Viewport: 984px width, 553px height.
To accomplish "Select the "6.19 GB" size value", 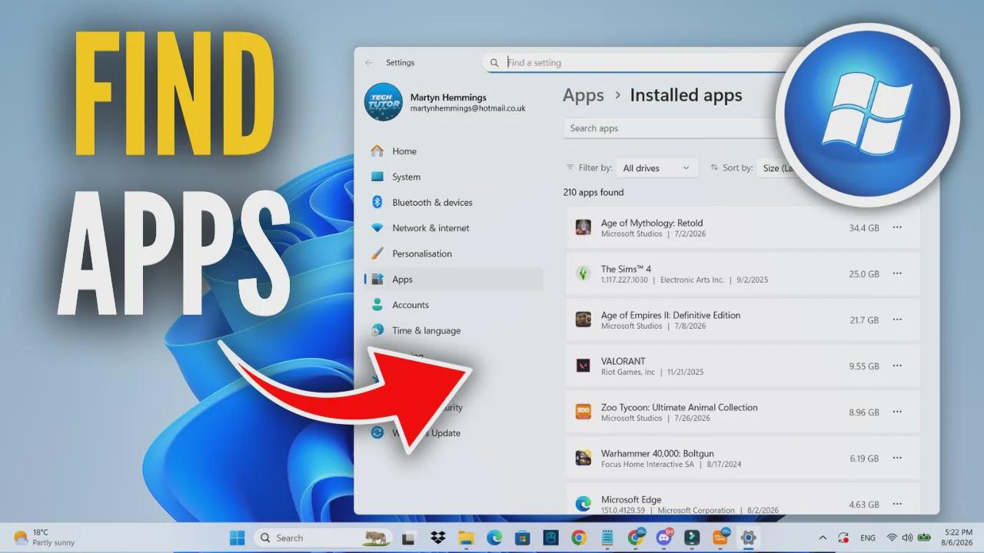I will (864, 459).
